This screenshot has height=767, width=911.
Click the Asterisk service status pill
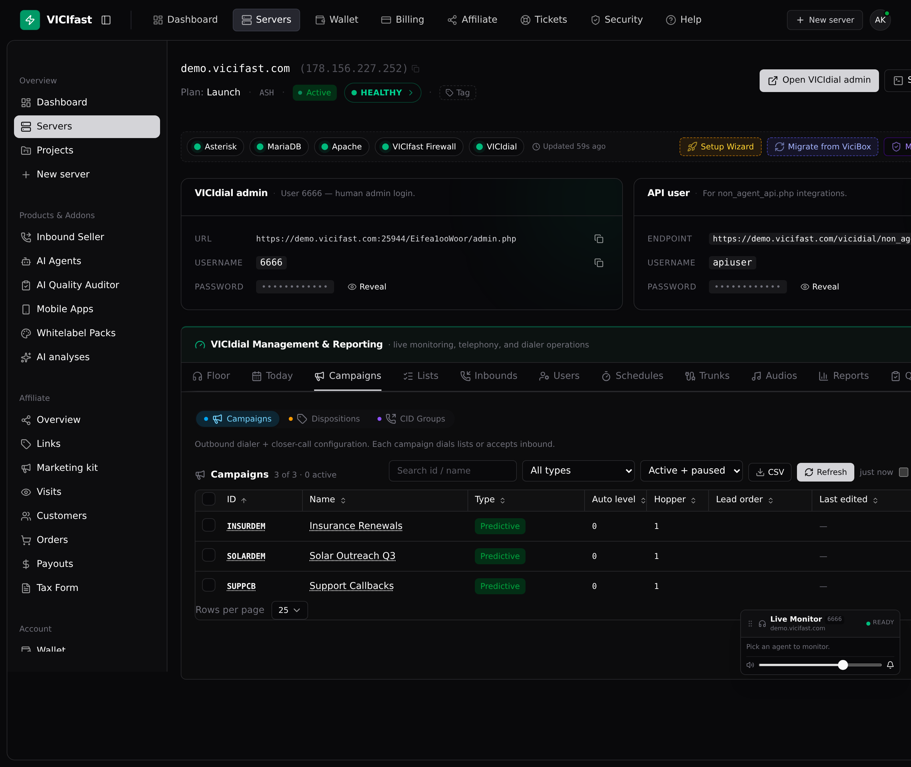[x=215, y=146]
